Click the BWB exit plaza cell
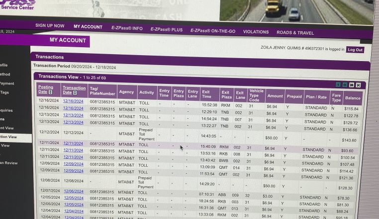 point(224,160)
